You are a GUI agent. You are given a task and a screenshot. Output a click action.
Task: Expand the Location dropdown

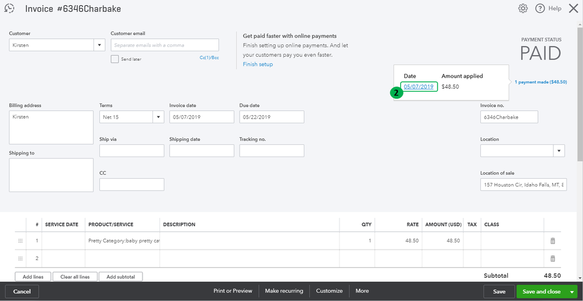click(x=559, y=151)
